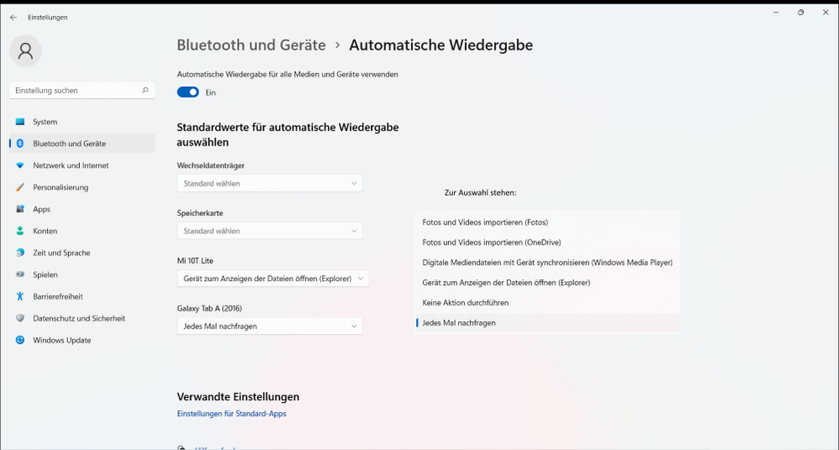The image size is (839, 450).
Task: Open the Galaxy Tab A (2016) dropdown
Action: tap(269, 326)
